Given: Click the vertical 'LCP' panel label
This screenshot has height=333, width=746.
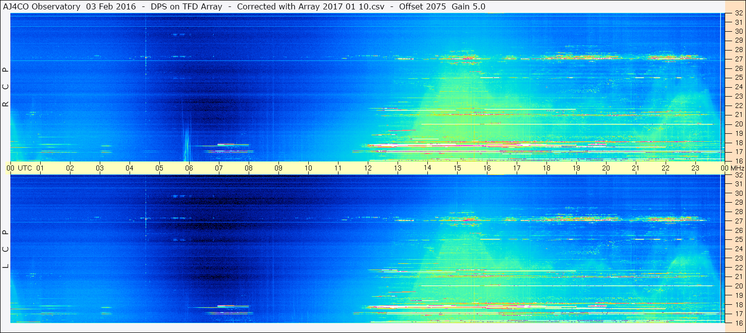Looking at the screenshot, I should pyautogui.click(x=6, y=249).
